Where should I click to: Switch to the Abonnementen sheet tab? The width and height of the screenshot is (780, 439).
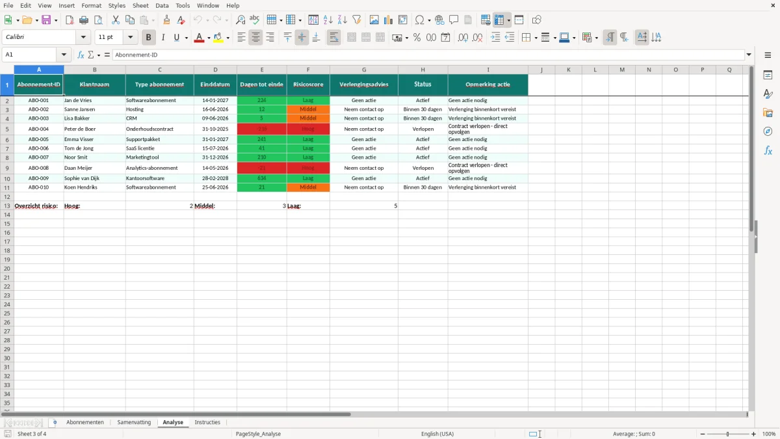coord(85,423)
